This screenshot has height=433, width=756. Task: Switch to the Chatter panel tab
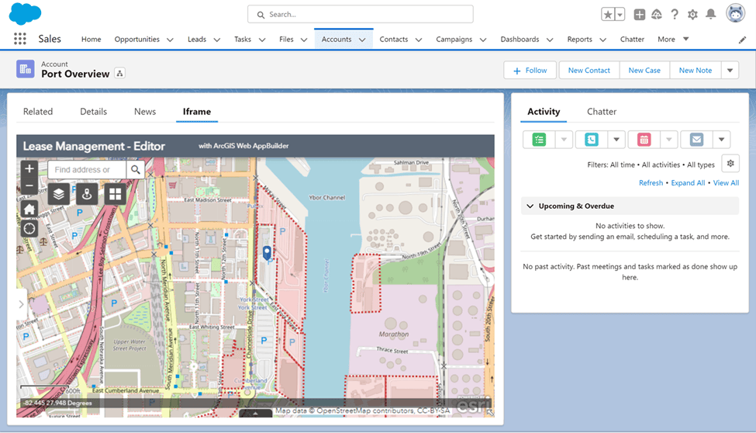(602, 112)
